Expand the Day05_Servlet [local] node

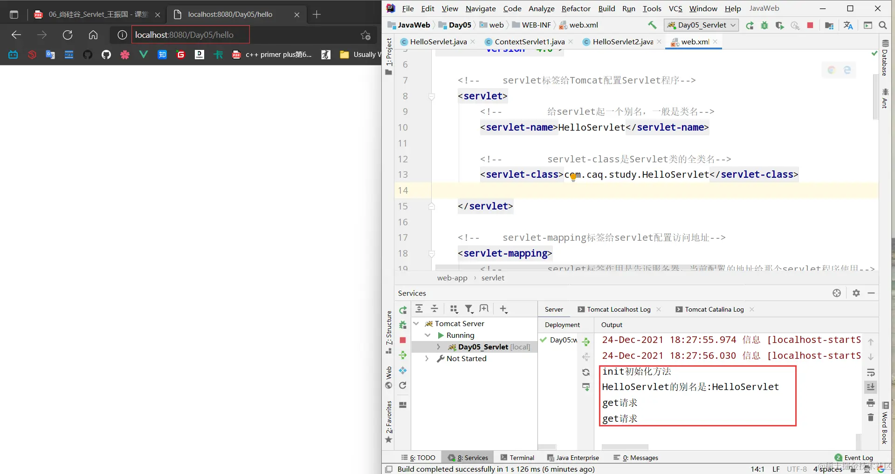439,347
